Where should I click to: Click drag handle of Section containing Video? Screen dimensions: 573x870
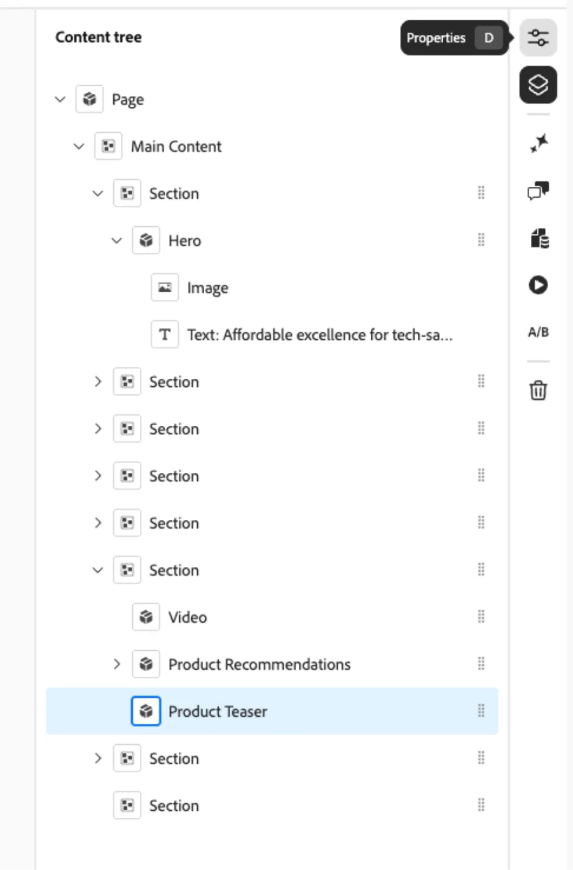[481, 569]
